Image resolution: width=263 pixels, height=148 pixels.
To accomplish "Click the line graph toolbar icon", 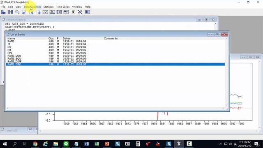I will 45,12.
